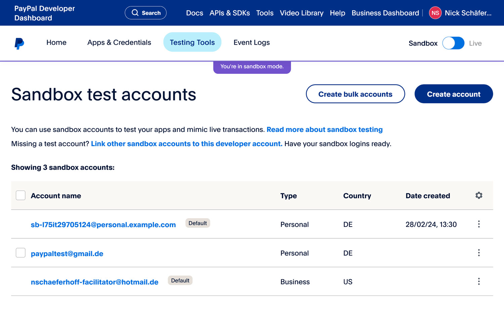
Task: Click Link other sandbox accounts link
Action: [187, 144]
